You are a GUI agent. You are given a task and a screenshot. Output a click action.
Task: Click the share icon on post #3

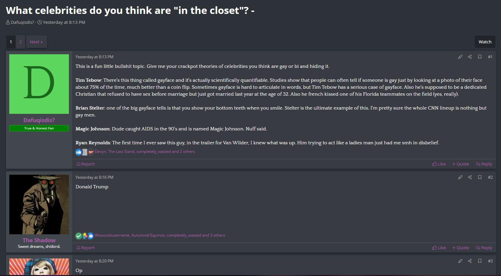470,261
